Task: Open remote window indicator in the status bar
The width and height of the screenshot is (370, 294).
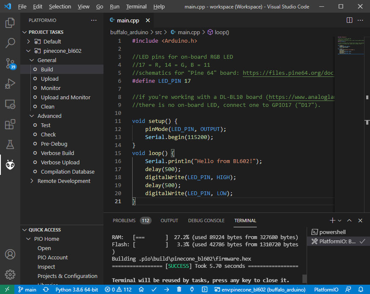Action: (x=7, y=289)
